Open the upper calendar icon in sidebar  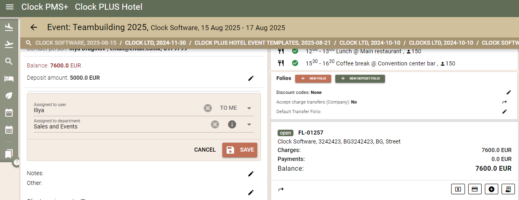point(9,113)
